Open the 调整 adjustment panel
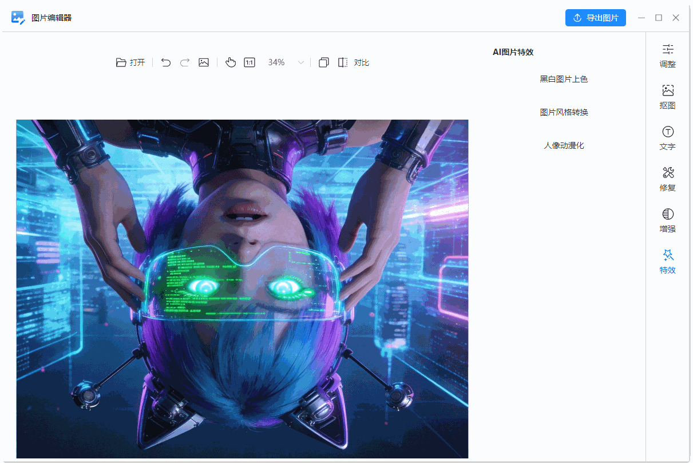 (x=668, y=56)
